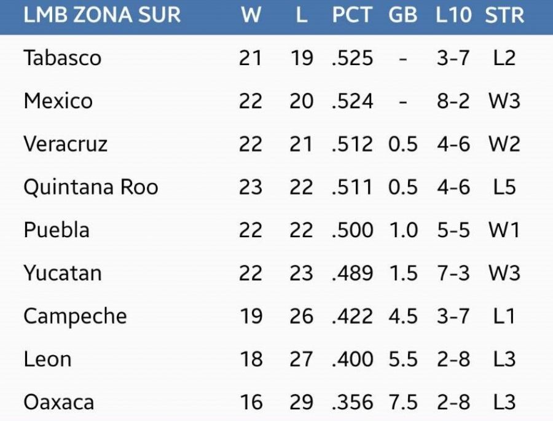Select the GB column header
This screenshot has width=553, height=421.
point(403,15)
